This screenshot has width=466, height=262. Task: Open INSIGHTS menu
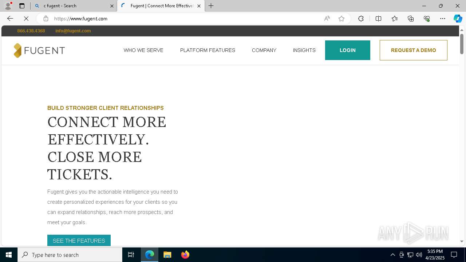(x=304, y=50)
